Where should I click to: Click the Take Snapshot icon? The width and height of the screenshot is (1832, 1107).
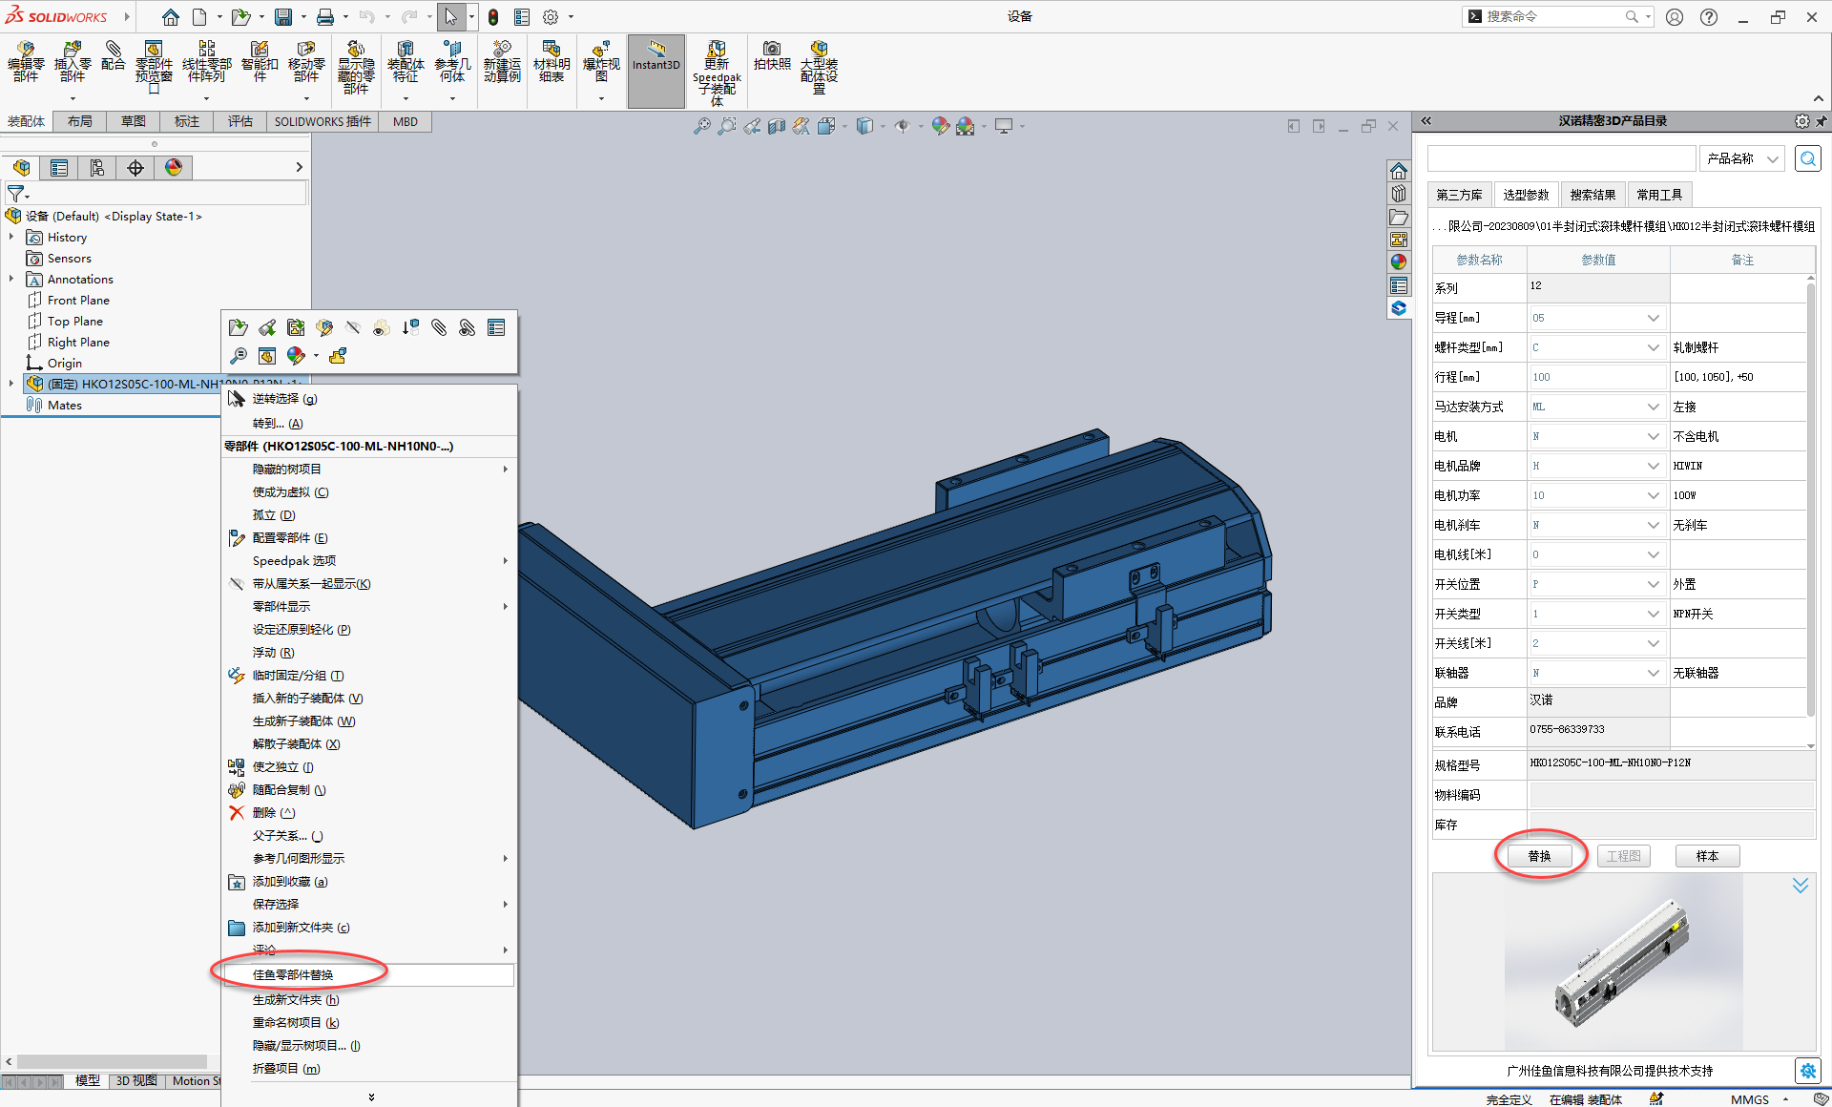(772, 55)
